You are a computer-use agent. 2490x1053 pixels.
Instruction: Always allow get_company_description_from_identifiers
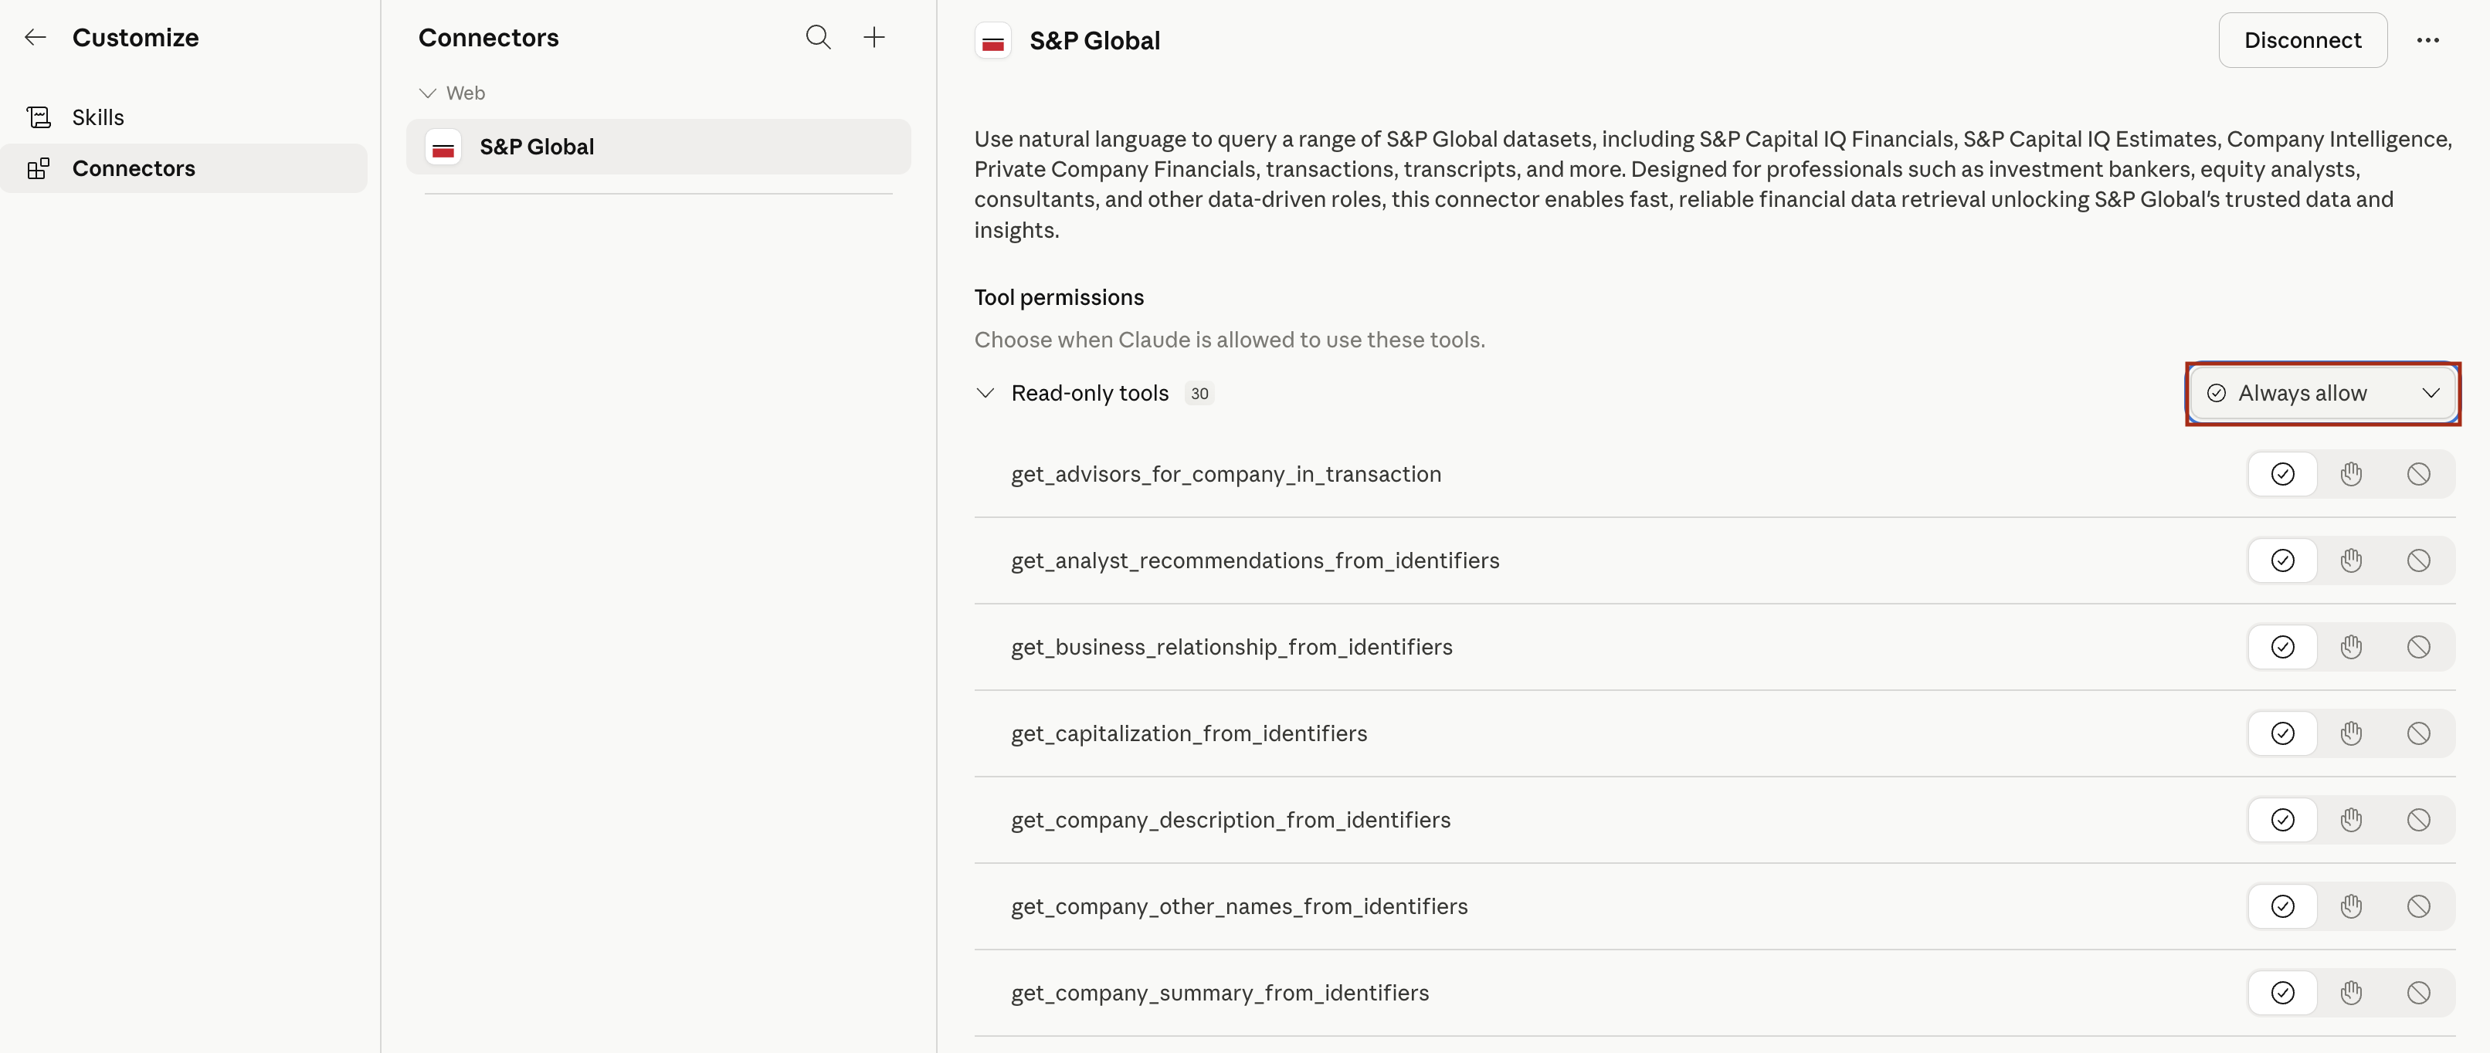click(2282, 820)
